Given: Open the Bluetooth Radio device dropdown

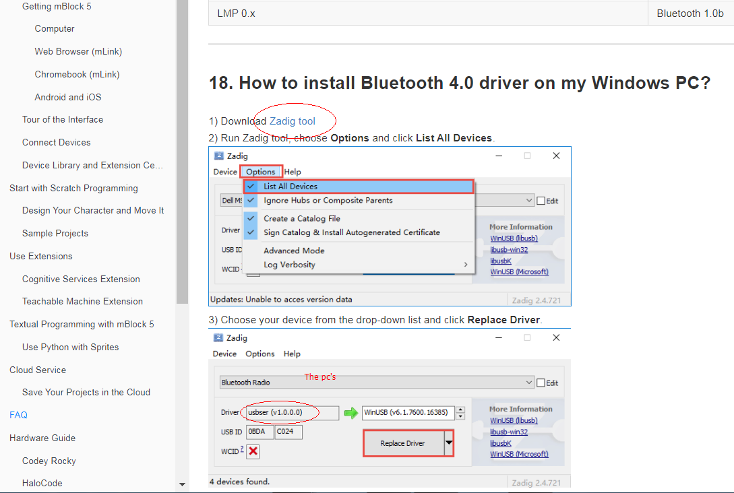Looking at the screenshot, I should pos(377,383).
